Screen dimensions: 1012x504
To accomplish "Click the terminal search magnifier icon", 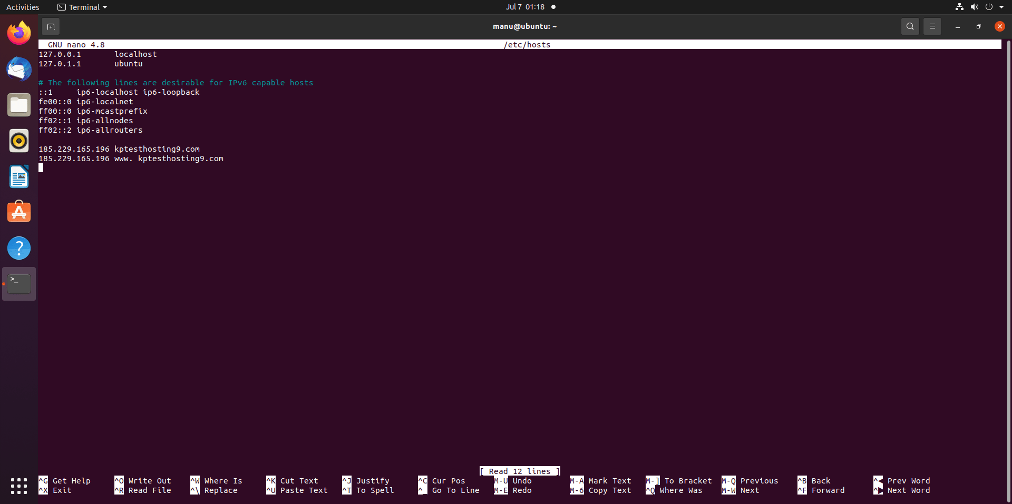I will click(910, 26).
